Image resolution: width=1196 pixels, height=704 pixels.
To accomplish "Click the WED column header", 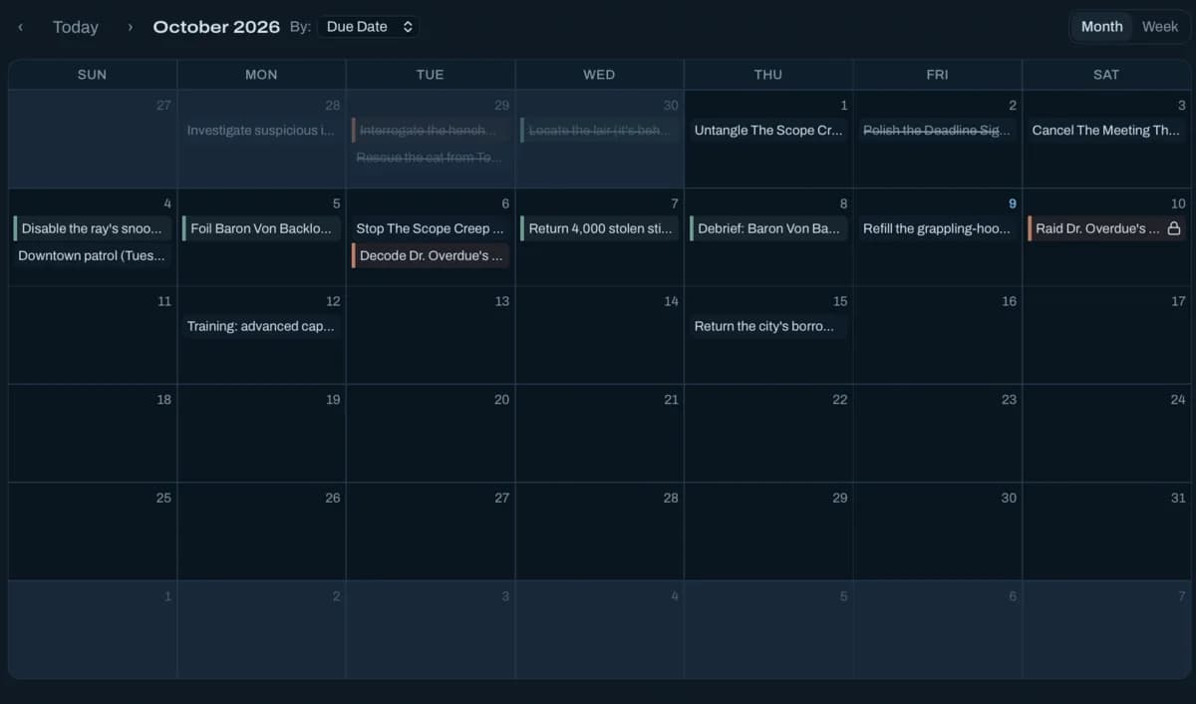I will coord(599,75).
